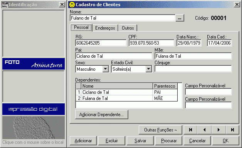Click the Adicionar Dependente button
This screenshot has width=242, height=148.
(102, 115)
